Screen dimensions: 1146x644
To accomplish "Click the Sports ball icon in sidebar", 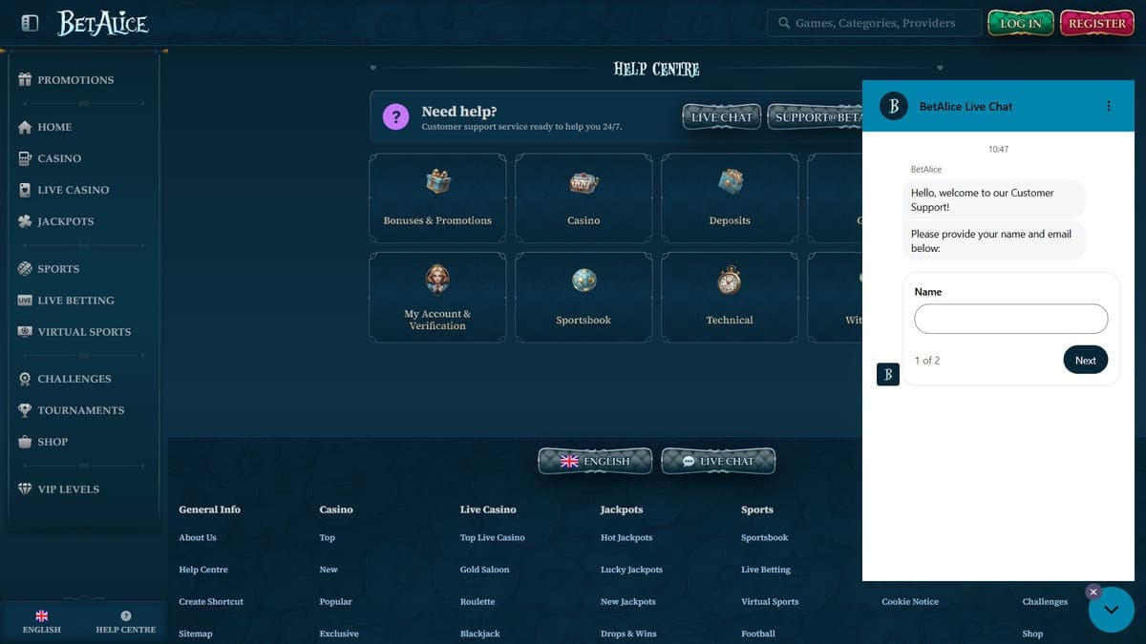I will pos(25,269).
